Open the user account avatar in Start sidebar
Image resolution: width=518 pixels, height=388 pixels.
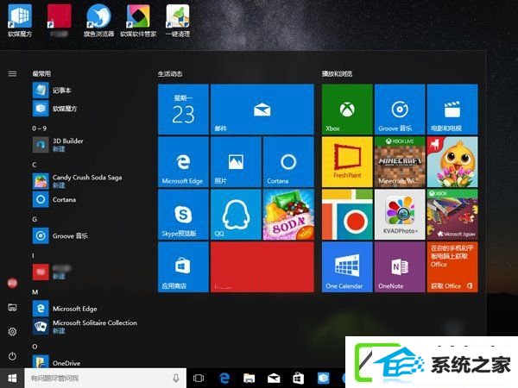pyautogui.click(x=12, y=283)
